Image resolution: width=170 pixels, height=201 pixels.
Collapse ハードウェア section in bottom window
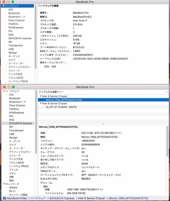[4, 91]
